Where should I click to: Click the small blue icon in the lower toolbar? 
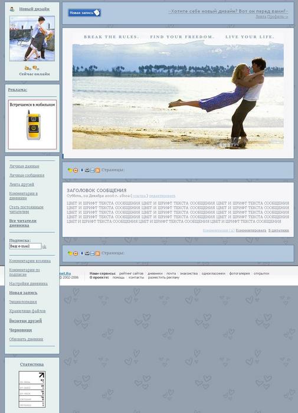(82, 253)
